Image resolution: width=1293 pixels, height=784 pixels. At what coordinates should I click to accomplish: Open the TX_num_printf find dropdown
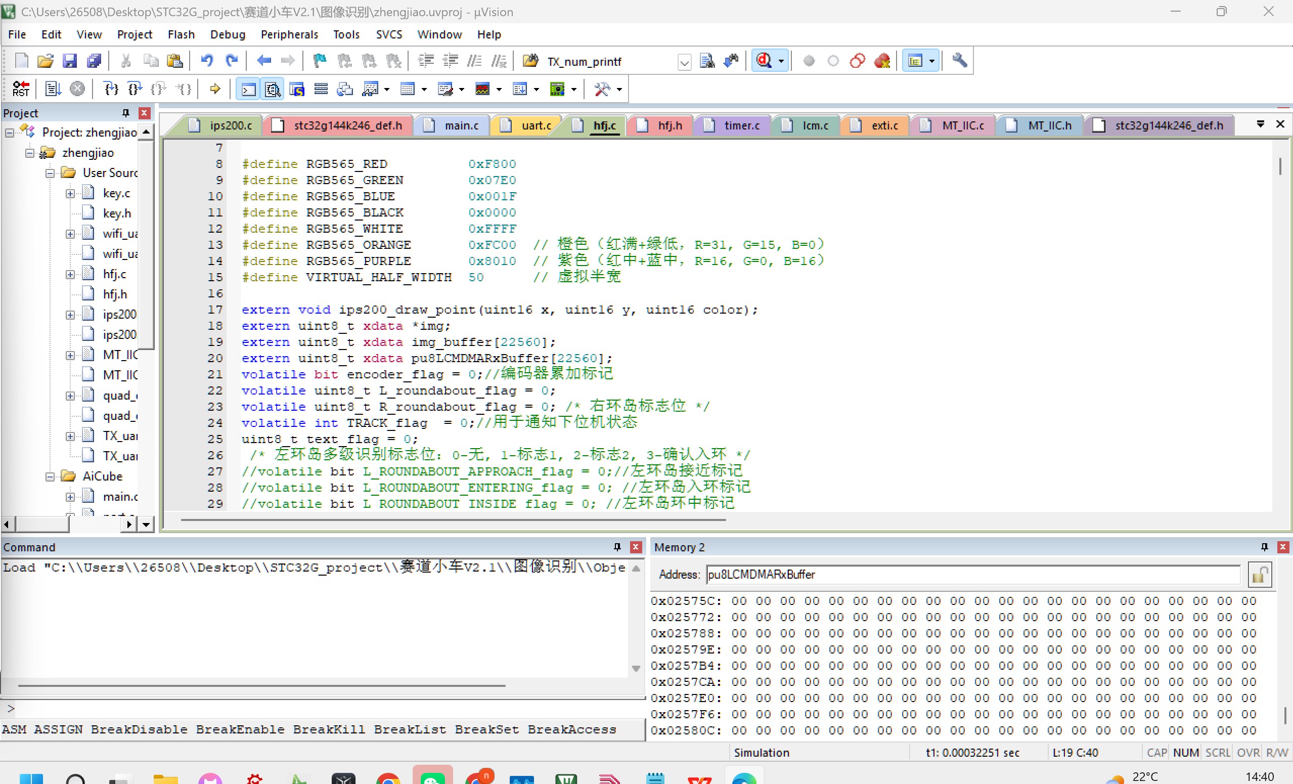coord(684,62)
